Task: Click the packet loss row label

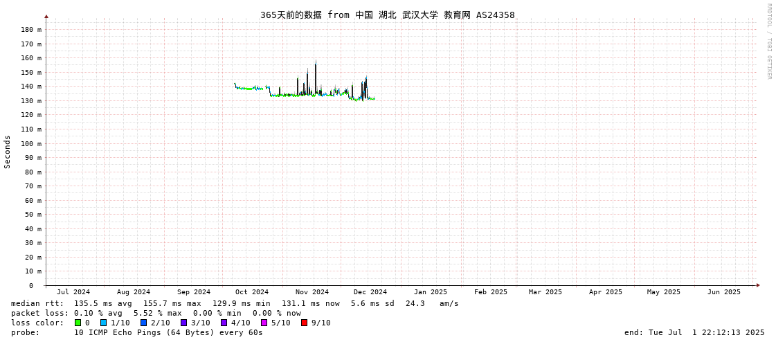Action: pos(39,314)
